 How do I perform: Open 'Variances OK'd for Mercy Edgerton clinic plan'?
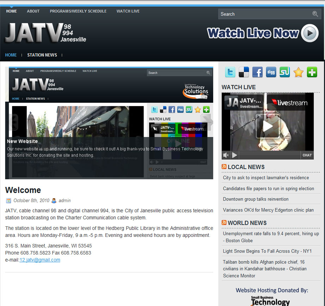tap(268, 210)
